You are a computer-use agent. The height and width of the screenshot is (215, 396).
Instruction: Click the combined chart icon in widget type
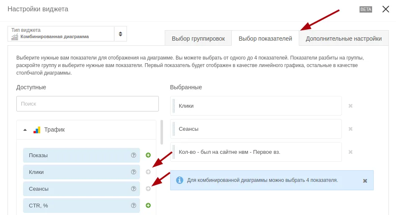click(15, 37)
